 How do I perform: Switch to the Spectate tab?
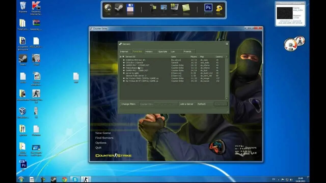tap(164, 52)
